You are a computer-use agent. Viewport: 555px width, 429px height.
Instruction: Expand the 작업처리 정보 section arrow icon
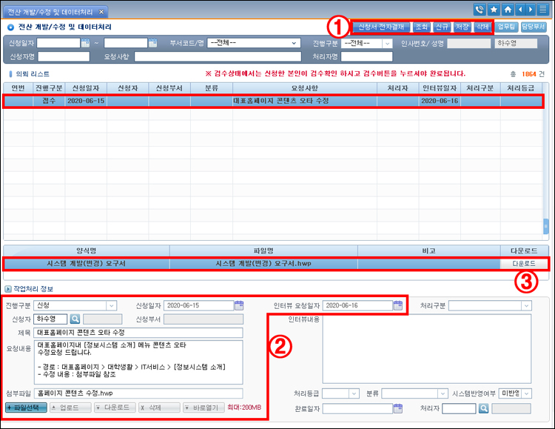(x=8, y=289)
